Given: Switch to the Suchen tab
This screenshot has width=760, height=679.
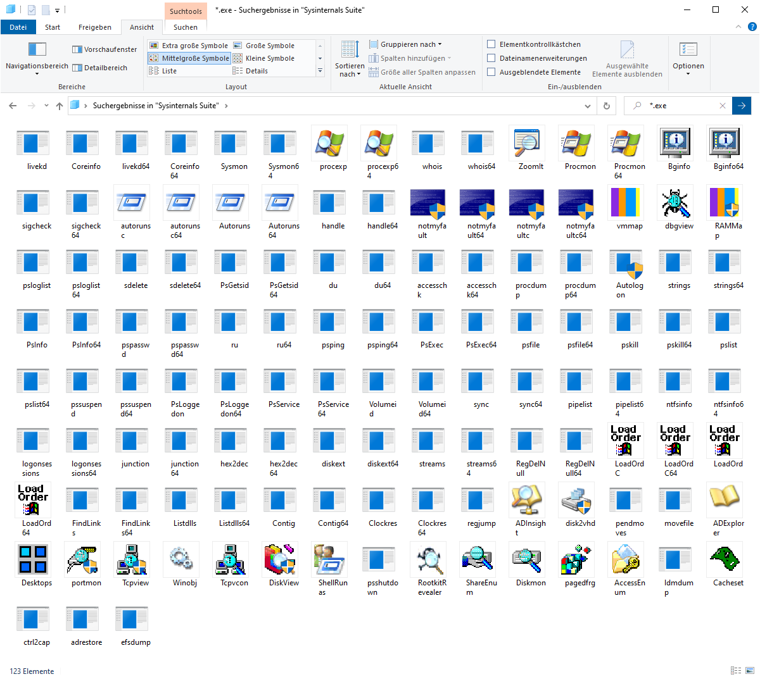Looking at the screenshot, I should click(186, 27).
